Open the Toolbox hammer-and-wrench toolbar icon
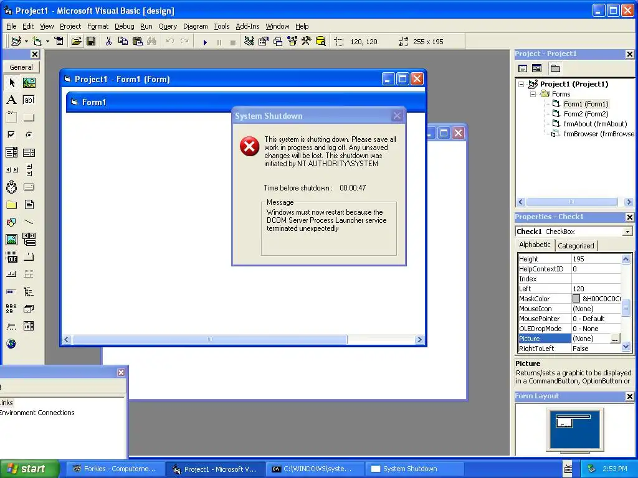 coord(306,41)
